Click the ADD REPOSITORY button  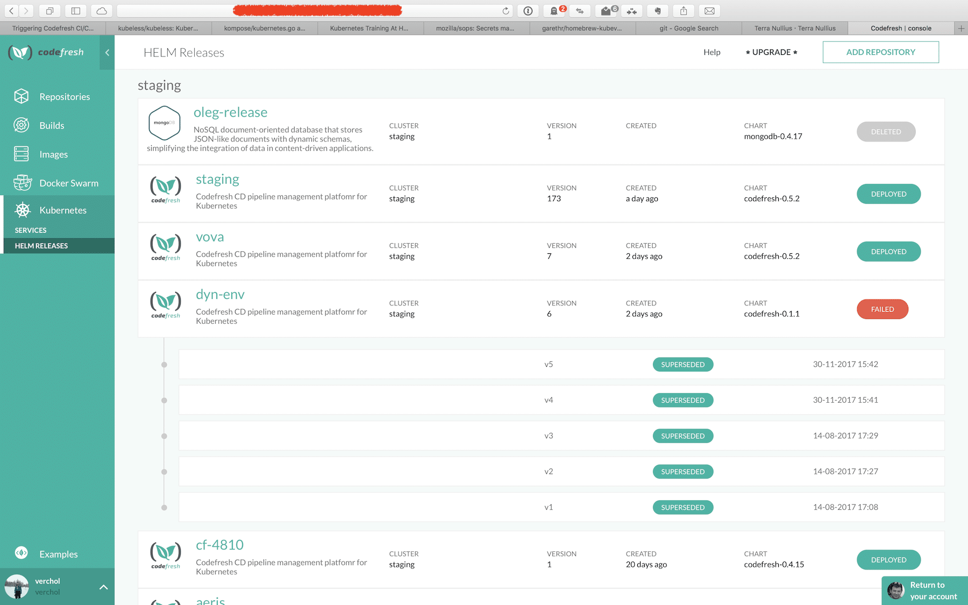point(881,52)
